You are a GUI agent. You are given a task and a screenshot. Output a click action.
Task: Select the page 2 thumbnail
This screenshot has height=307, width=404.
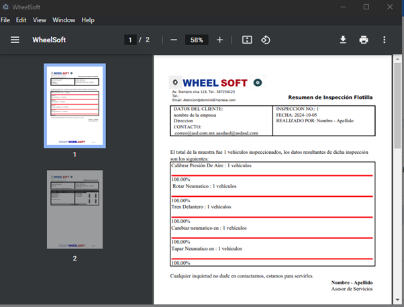[74, 210]
